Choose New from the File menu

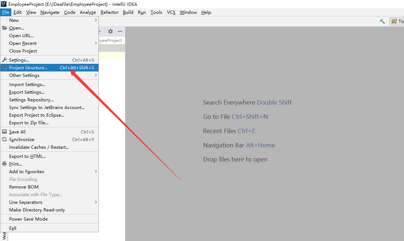50,20
